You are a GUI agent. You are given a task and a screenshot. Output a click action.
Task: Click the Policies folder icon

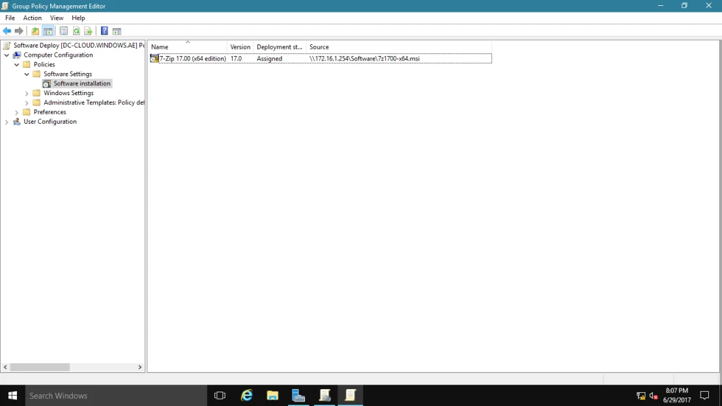[27, 65]
